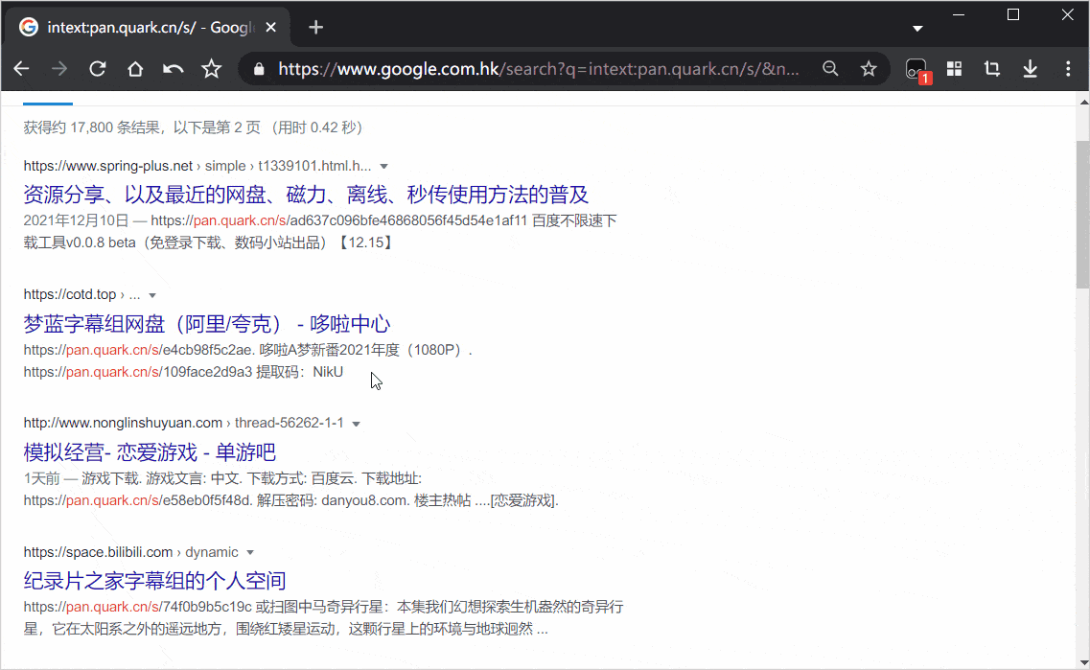Open the 模拟经营- 恋爱游戏 result link
Viewport: 1090px width, 670px height.
click(150, 452)
